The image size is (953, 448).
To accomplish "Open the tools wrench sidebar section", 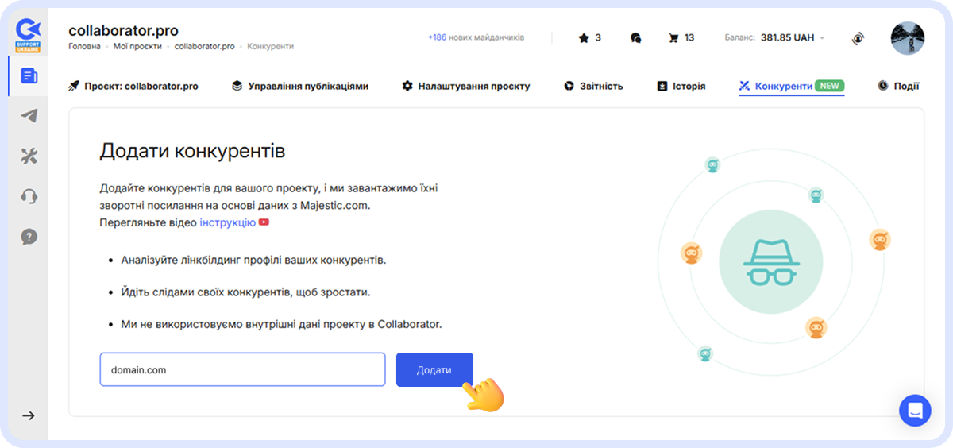I will tap(29, 156).
